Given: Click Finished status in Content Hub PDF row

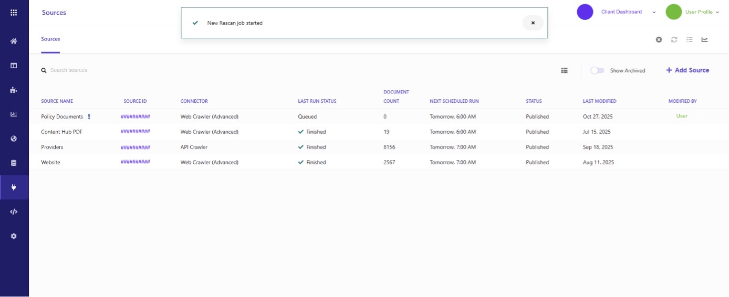Looking at the screenshot, I should pyautogui.click(x=312, y=132).
